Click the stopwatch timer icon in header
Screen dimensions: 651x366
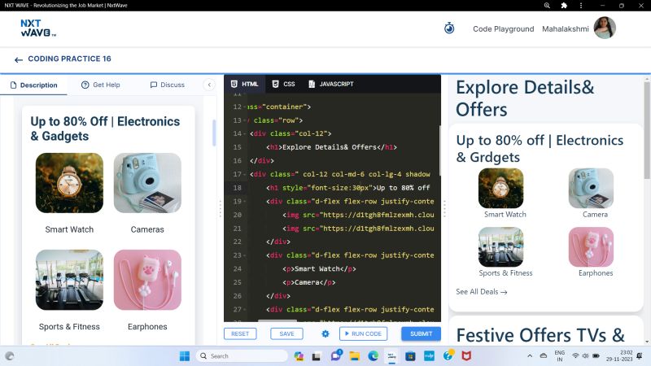(x=449, y=28)
